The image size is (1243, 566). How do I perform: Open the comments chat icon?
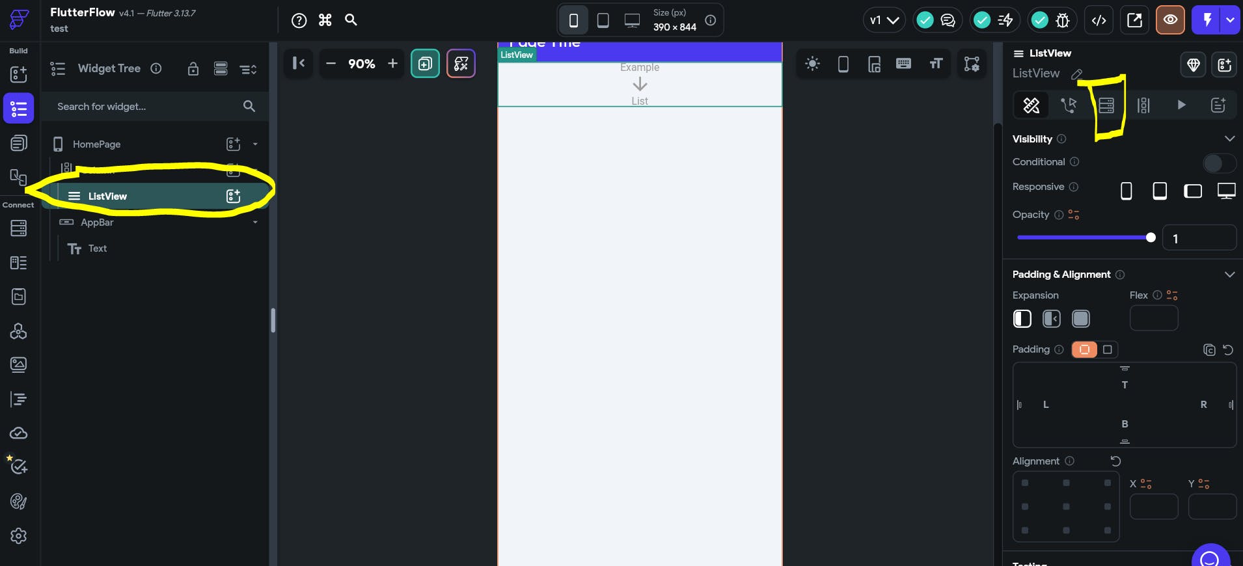point(948,20)
